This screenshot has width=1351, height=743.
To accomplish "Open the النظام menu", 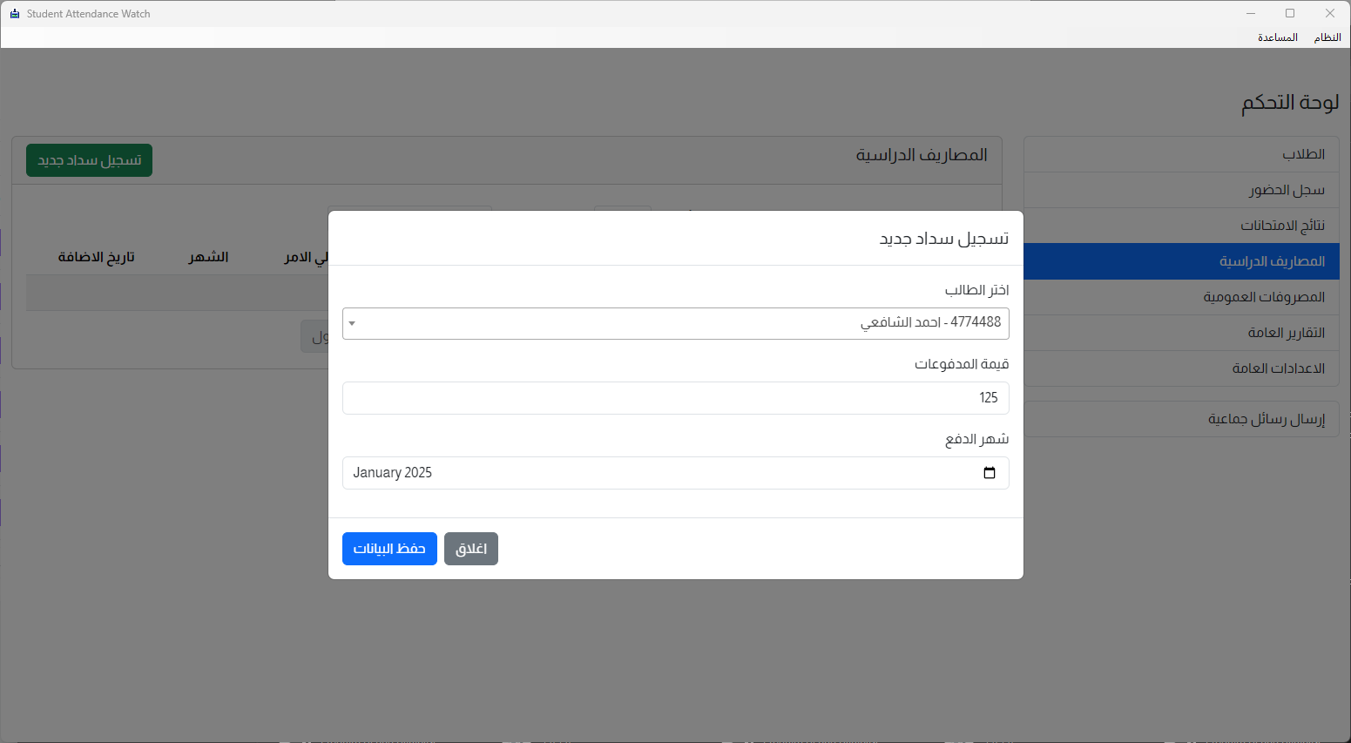I will coord(1327,37).
